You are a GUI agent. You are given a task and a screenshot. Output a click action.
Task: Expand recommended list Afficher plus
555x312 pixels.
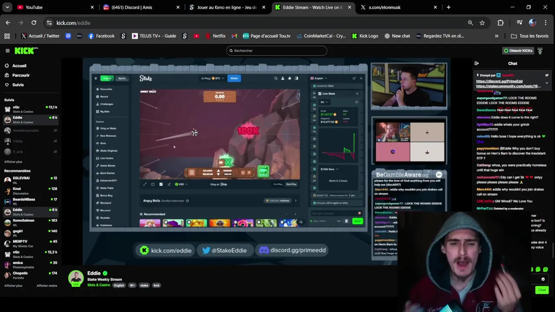13,286
